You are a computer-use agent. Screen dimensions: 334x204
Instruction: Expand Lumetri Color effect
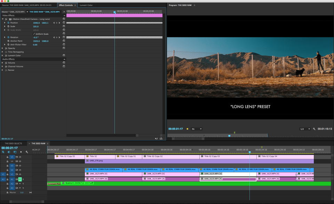point(2,56)
